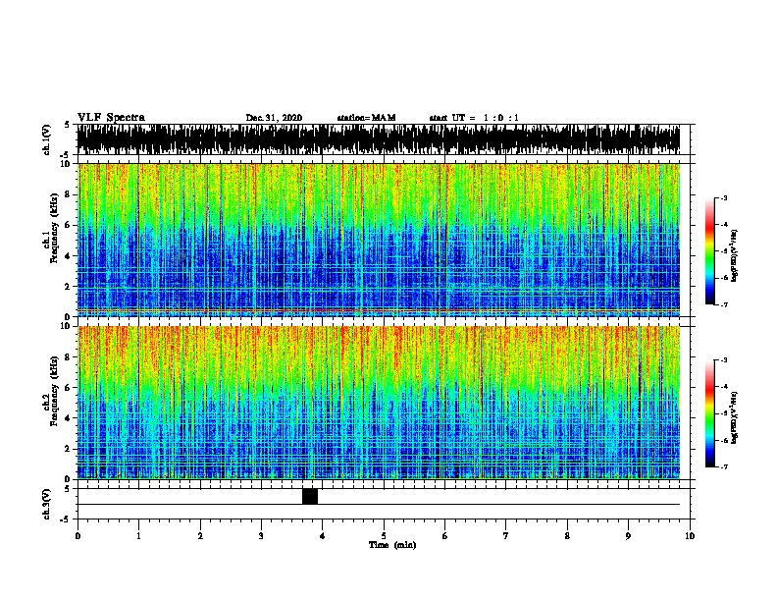This screenshot has width=777, height=601.
Task: Click the "10" kHz tick of ch.1 spectrogram
Action: [67, 164]
